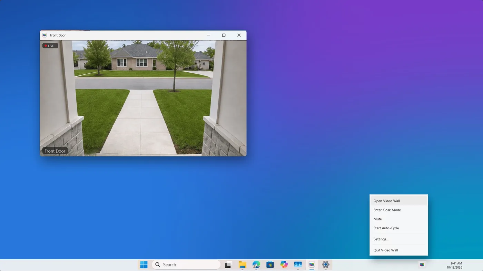The height and width of the screenshot is (271, 483).
Task: Open the blue chart app on the taskbar
Action: [x=298, y=264]
